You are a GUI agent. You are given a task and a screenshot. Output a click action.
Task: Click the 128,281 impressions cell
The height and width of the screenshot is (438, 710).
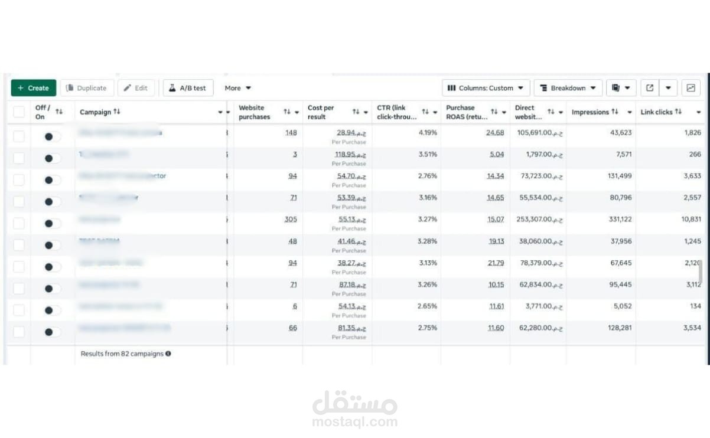tap(620, 328)
